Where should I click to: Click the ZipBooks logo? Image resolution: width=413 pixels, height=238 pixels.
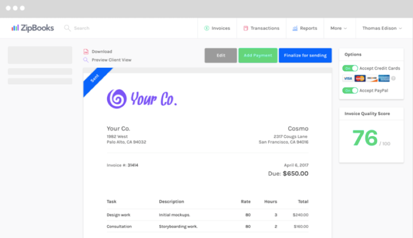click(33, 28)
